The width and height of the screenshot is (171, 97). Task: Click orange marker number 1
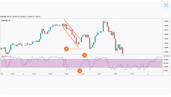point(80,71)
